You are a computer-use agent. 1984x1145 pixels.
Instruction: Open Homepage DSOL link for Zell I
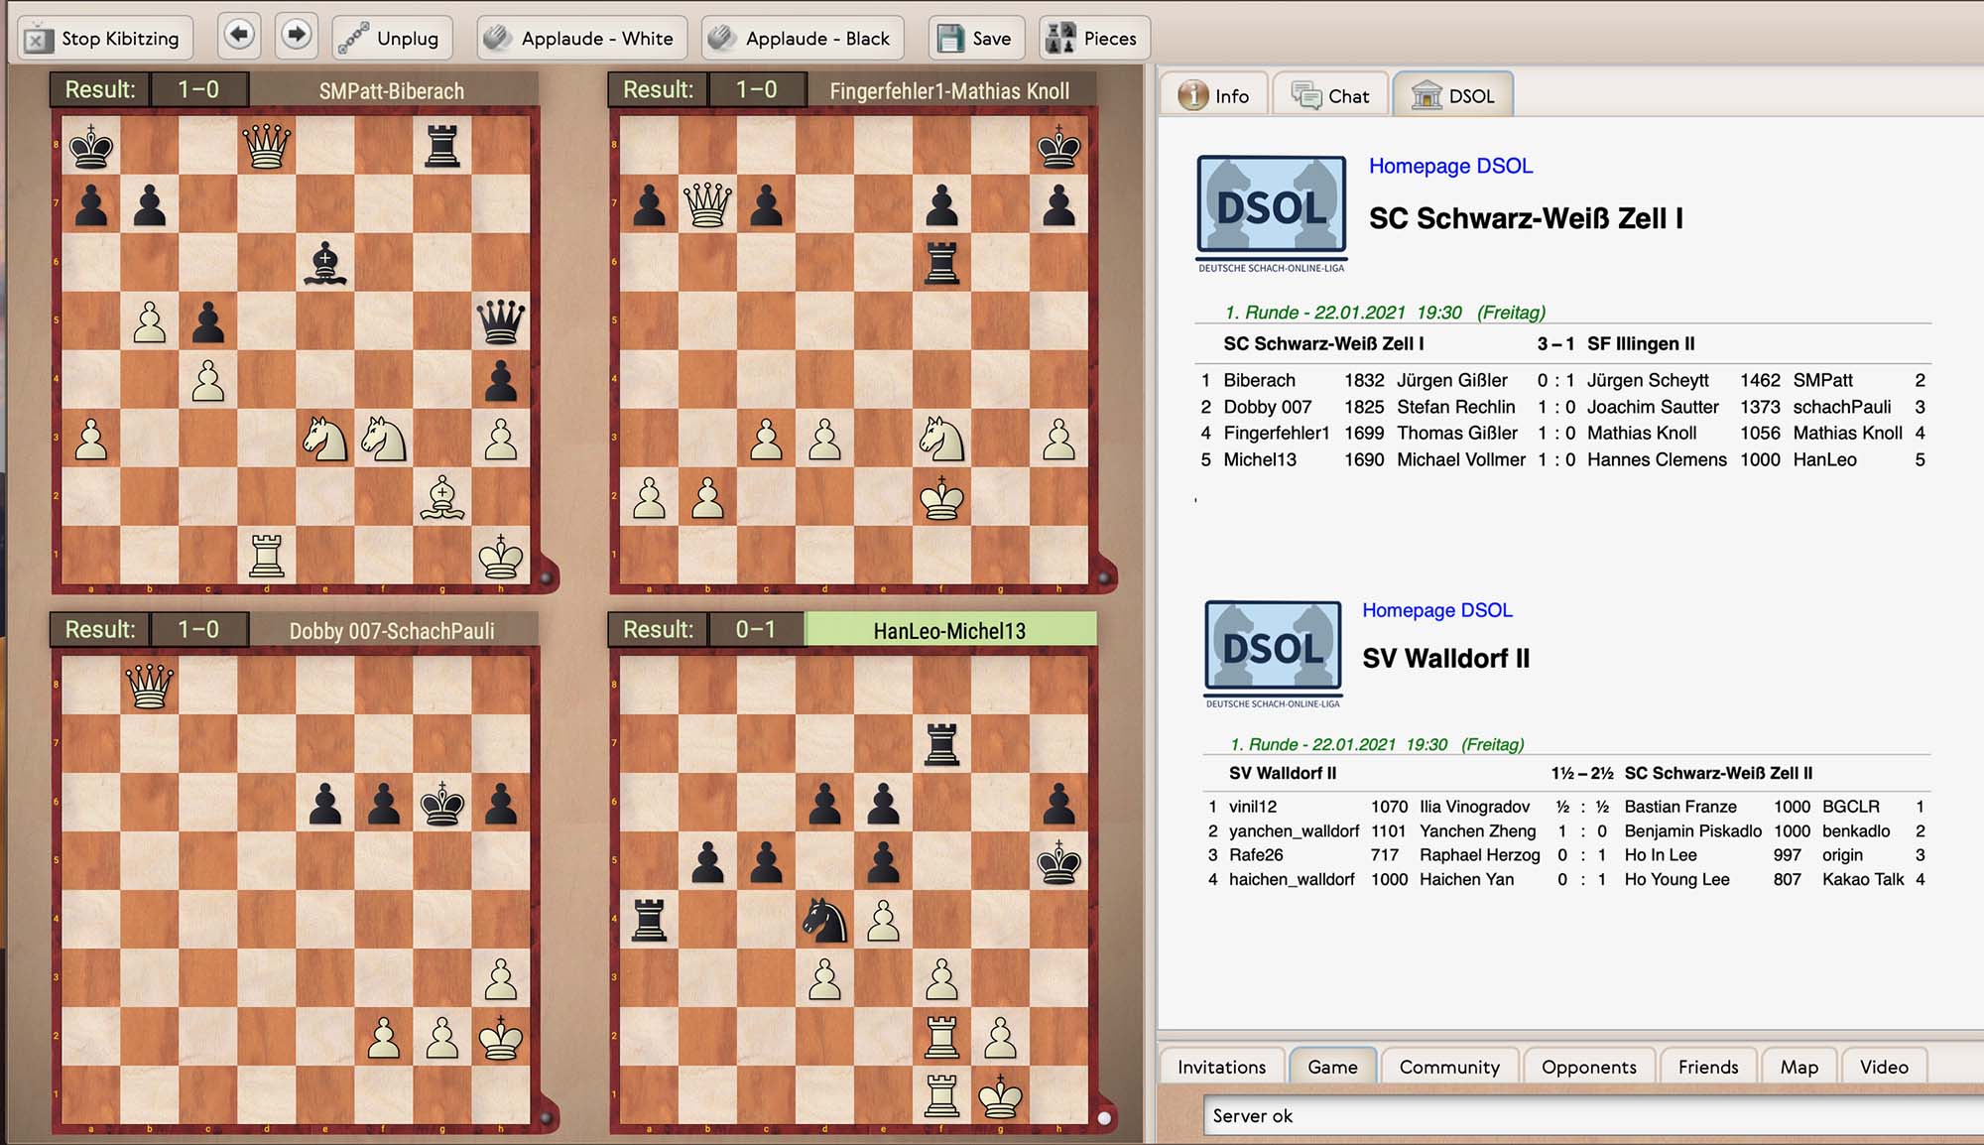pyautogui.click(x=1450, y=166)
